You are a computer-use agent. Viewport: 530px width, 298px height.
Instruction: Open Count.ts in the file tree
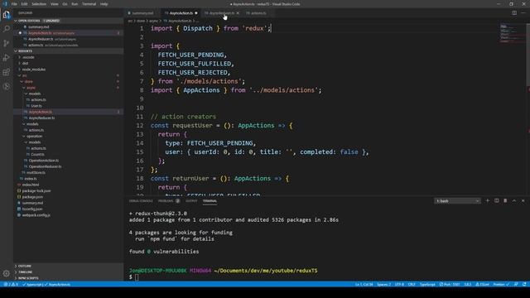pyautogui.click(x=37, y=155)
